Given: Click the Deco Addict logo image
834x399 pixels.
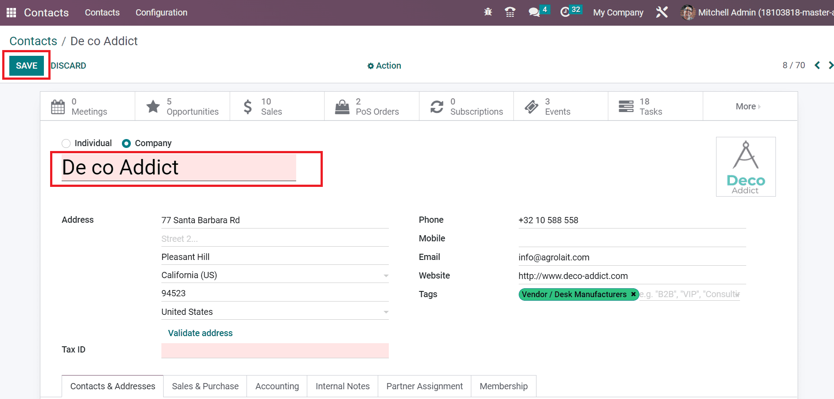Looking at the screenshot, I should tap(746, 167).
